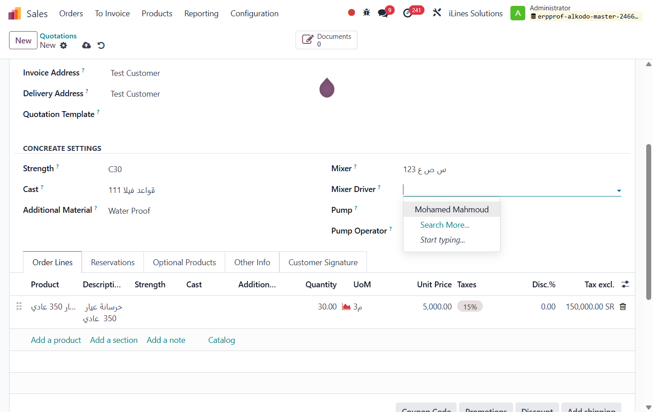This screenshot has height=412, width=653.
Task: Open optional columns settings icon in table header
Action: click(625, 284)
